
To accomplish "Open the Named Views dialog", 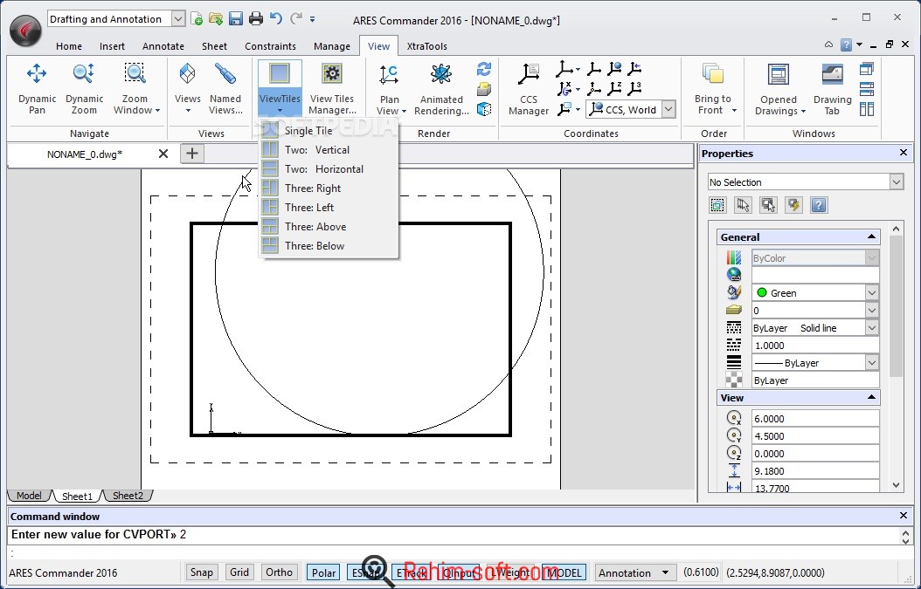I will pos(225,88).
